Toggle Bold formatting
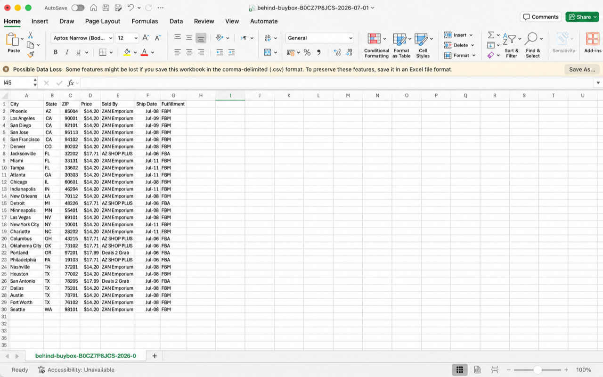 click(56, 52)
